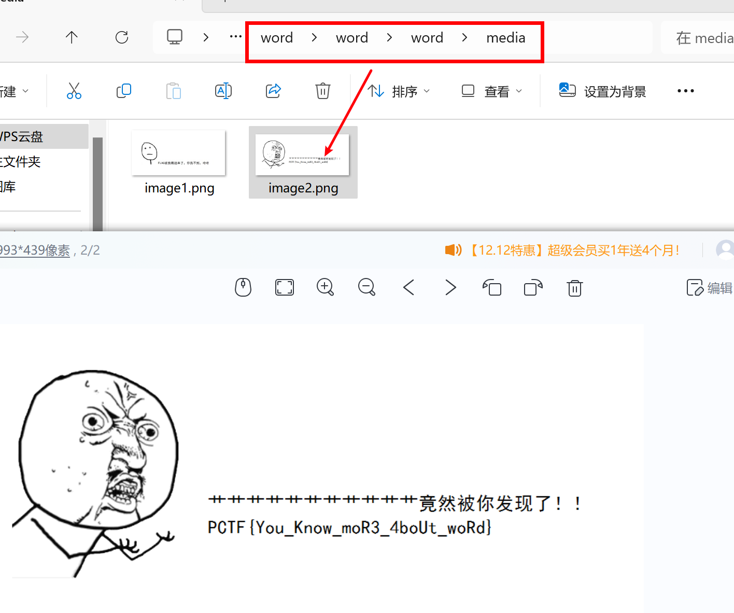Open the 查看 view dropdown
Viewport: 734px width, 613px height.
(x=491, y=91)
